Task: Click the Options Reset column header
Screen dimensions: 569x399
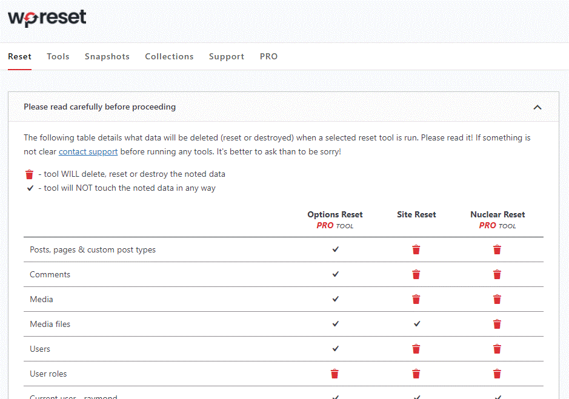Action: 335,214
